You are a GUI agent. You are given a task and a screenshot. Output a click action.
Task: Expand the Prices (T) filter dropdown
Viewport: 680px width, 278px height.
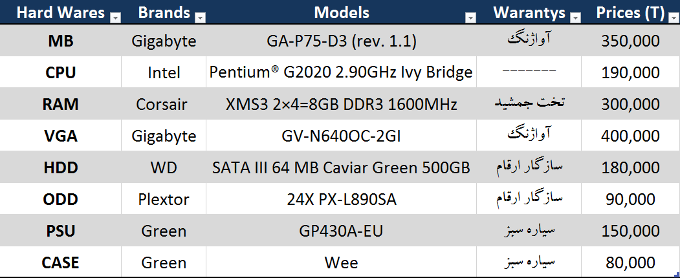[x=672, y=18]
